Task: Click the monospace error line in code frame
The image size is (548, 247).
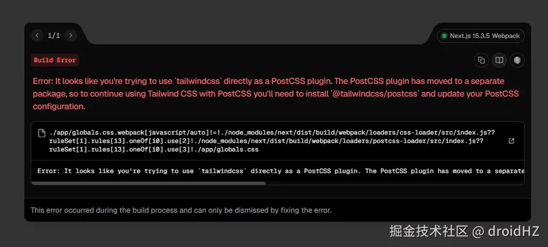Action: 280,171
